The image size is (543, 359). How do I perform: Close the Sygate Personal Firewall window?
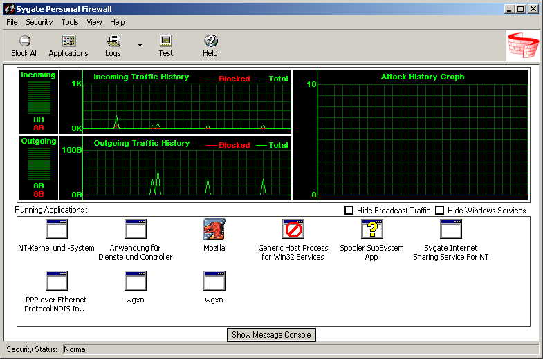pos(533,9)
